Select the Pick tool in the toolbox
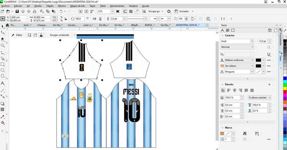This screenshot has width=287, height=150. 3,27
